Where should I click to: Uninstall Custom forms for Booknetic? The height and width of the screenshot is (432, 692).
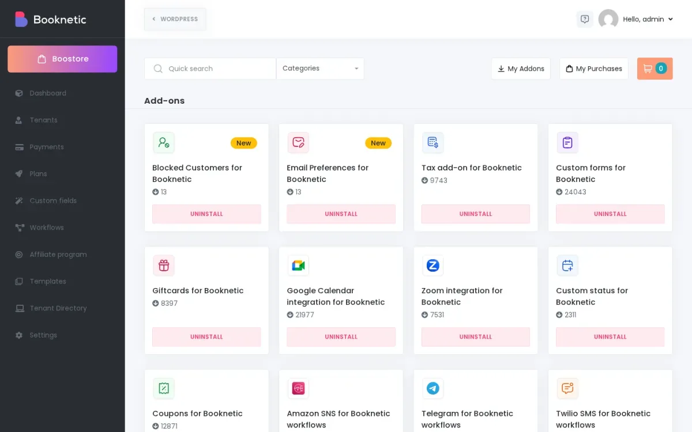point(610,214)
